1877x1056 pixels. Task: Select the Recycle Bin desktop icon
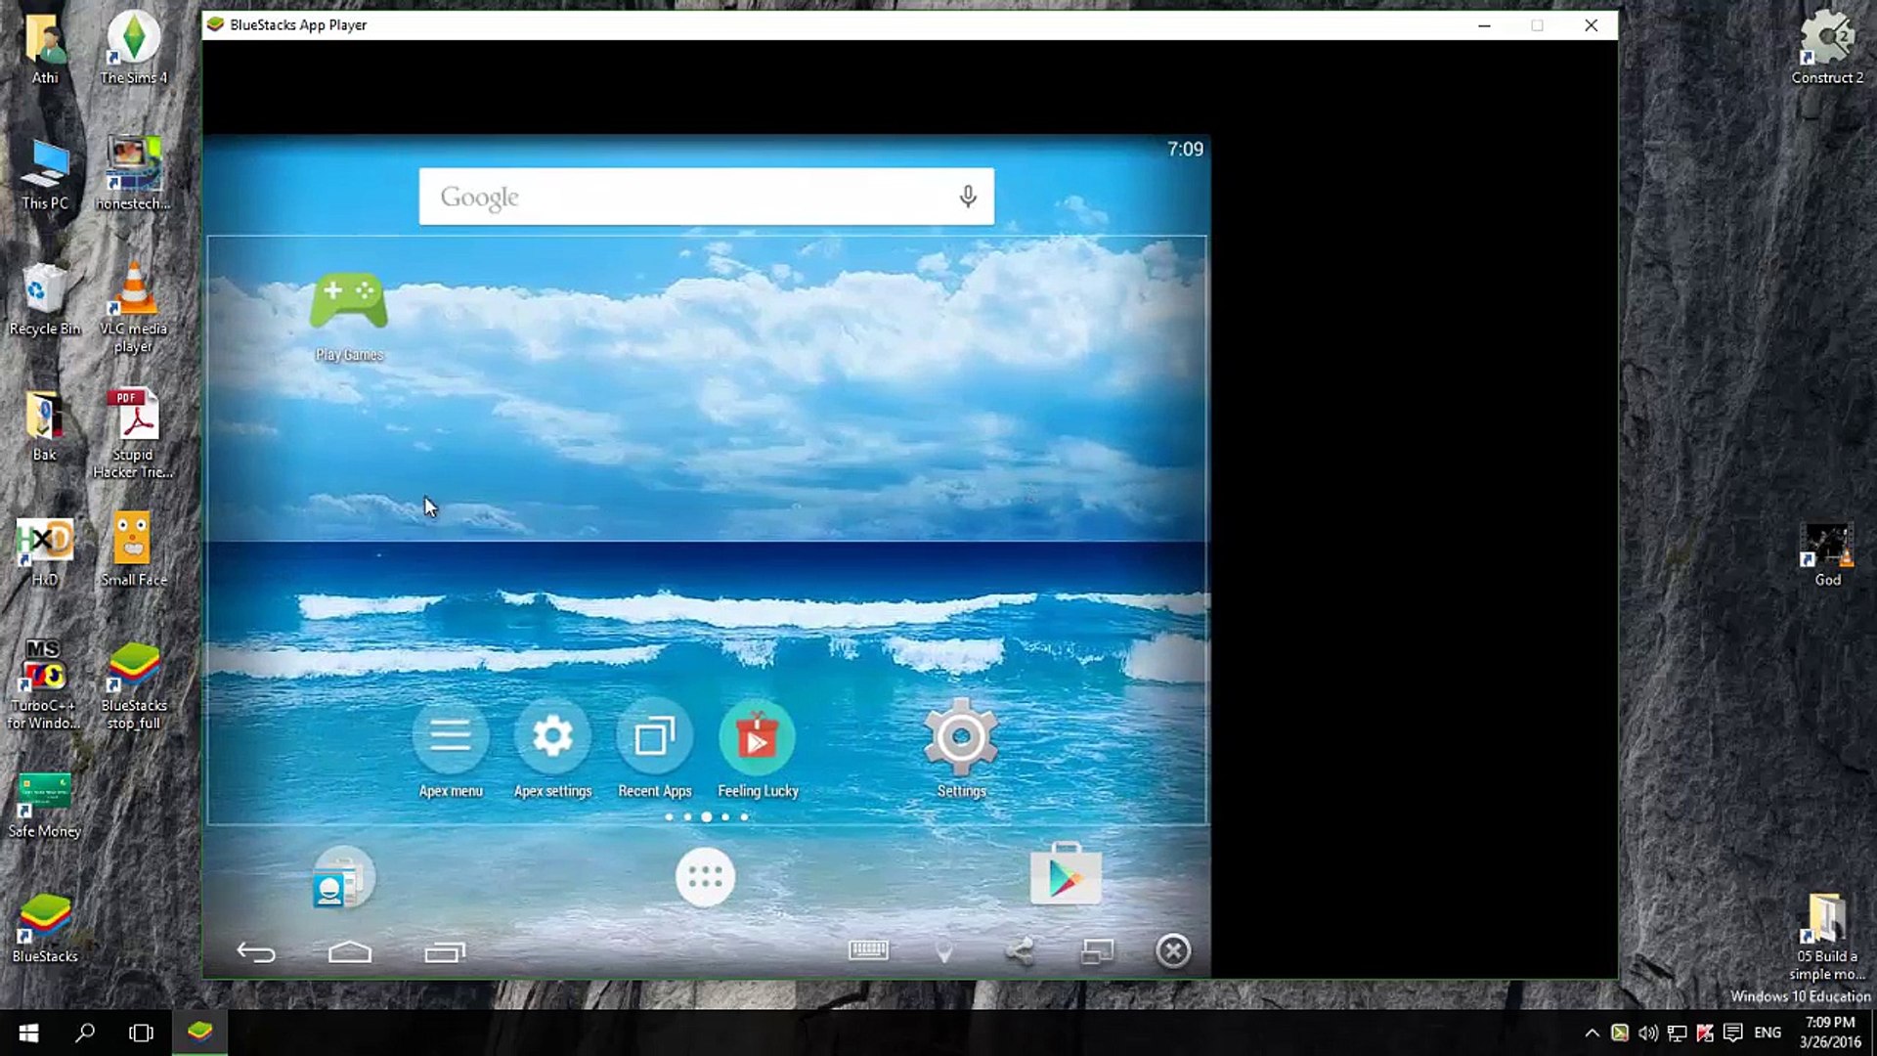44,299
